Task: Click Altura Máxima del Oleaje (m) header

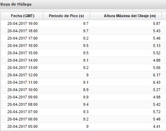Action: point(126,16)
